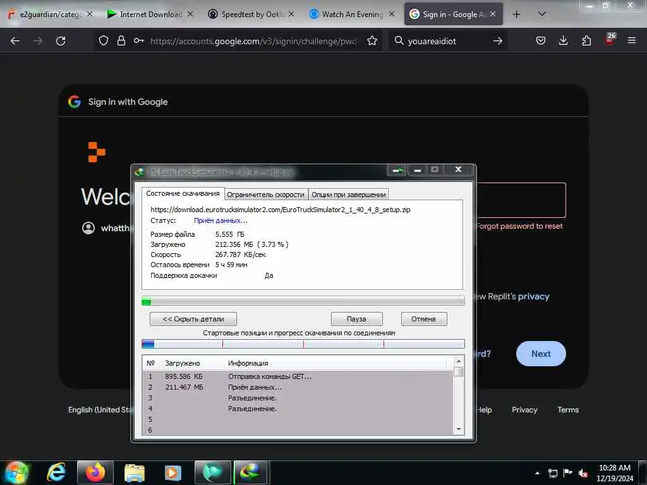Image resolution: width=647 pixels, height=485 pixels.
Task: Open the Опции при завершении tab
Action: [x=349, y=195]
